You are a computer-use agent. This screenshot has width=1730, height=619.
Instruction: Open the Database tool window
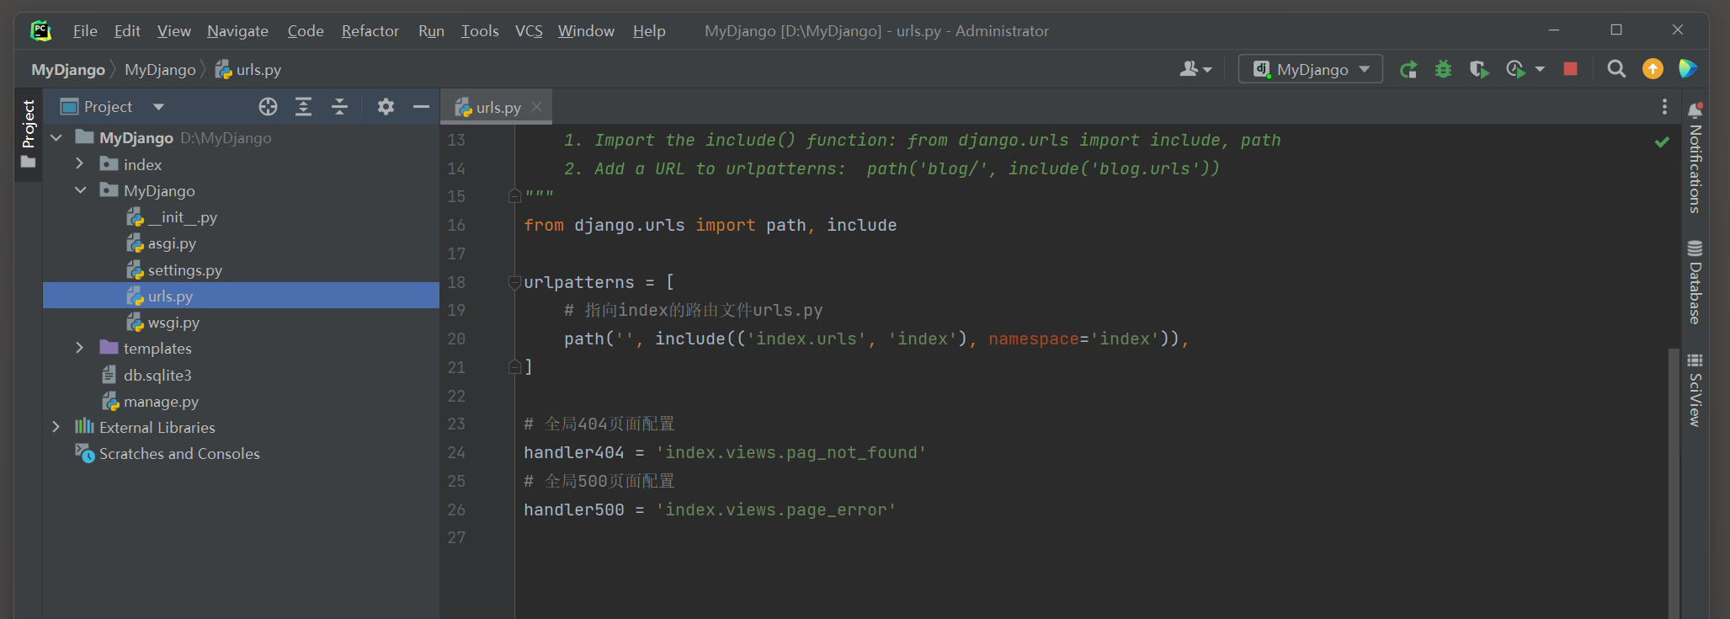pos(1695,282)
